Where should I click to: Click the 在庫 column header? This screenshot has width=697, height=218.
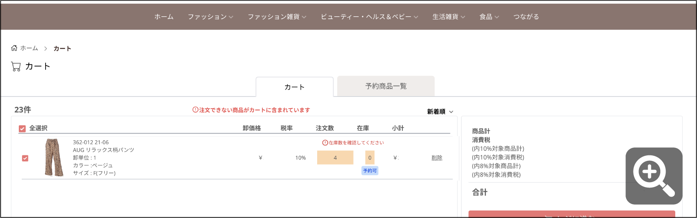tap(363, 128)
